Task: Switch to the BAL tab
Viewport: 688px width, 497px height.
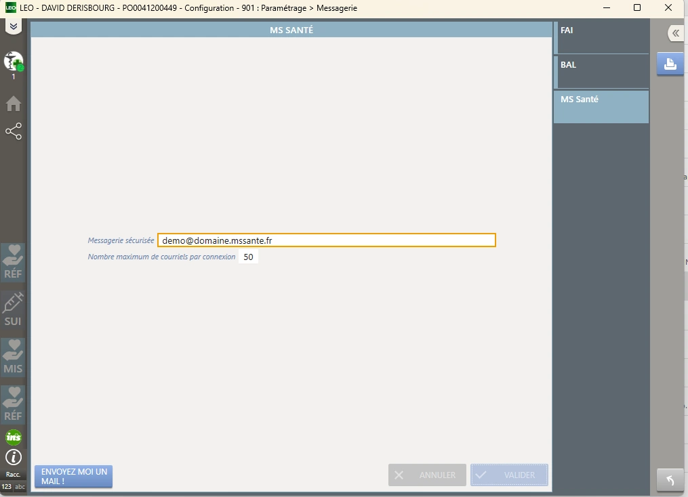Action: click(x=601, y=71)
